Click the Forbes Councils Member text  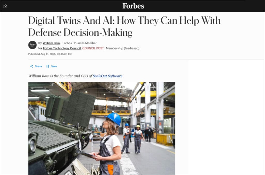(x=80, y=43)
